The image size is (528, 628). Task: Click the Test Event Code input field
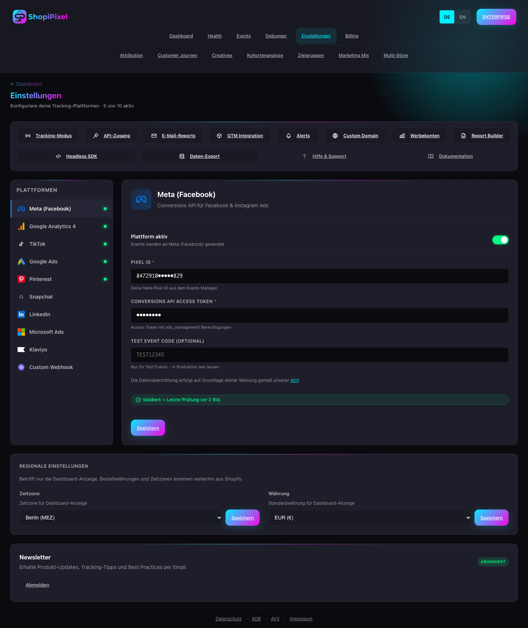pos(319,355)
